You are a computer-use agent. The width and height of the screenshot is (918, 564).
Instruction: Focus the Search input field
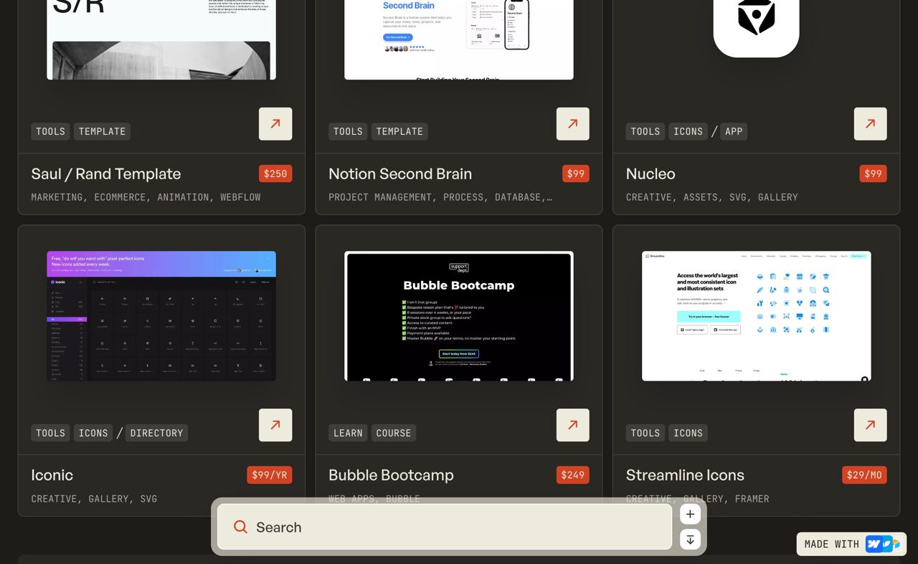(445, 527)
